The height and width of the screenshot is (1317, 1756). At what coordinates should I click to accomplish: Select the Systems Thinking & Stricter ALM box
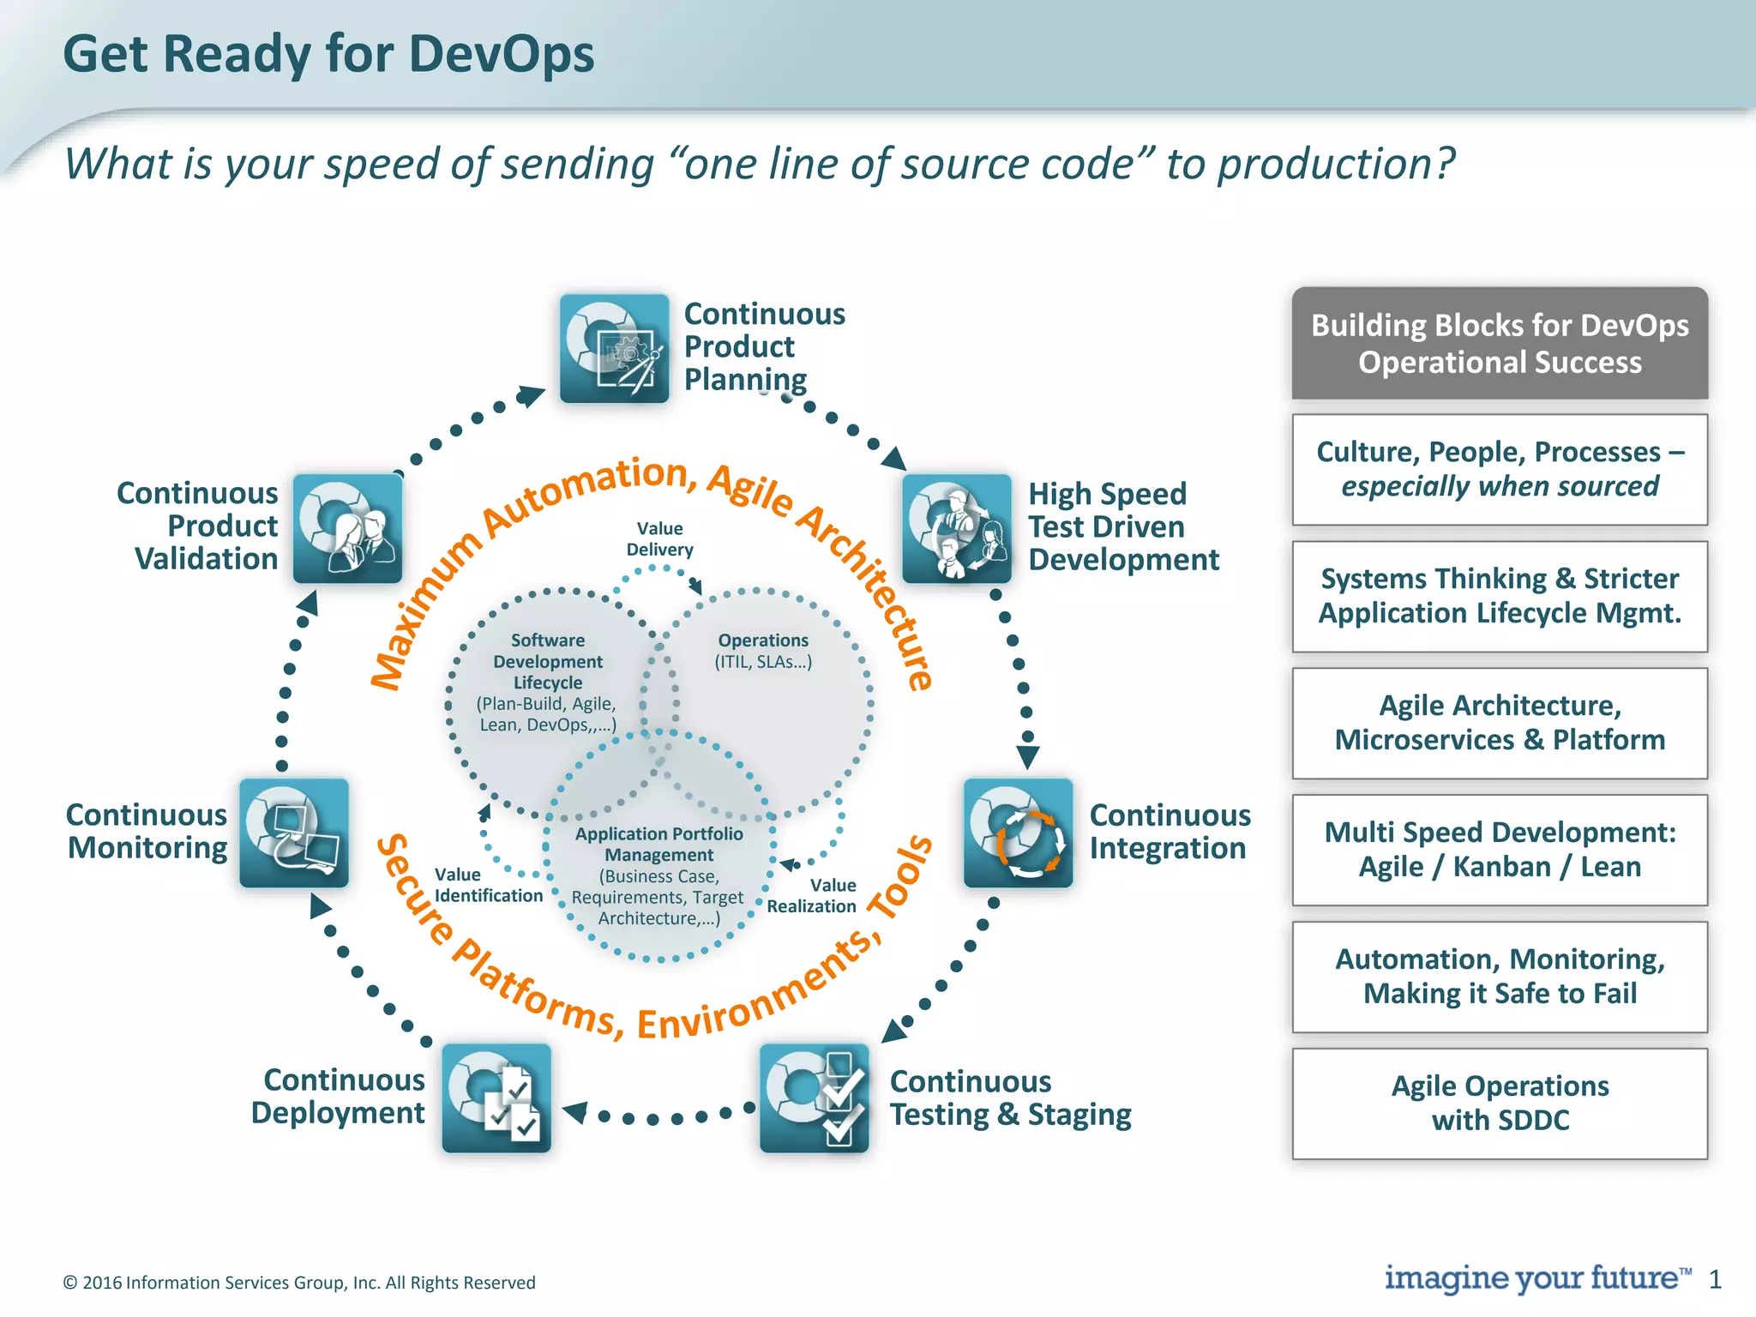tap(1500, 597)
